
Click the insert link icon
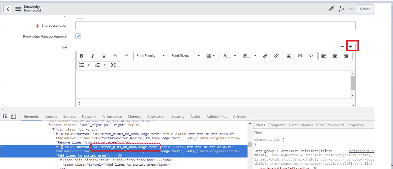tap(265, 56)
